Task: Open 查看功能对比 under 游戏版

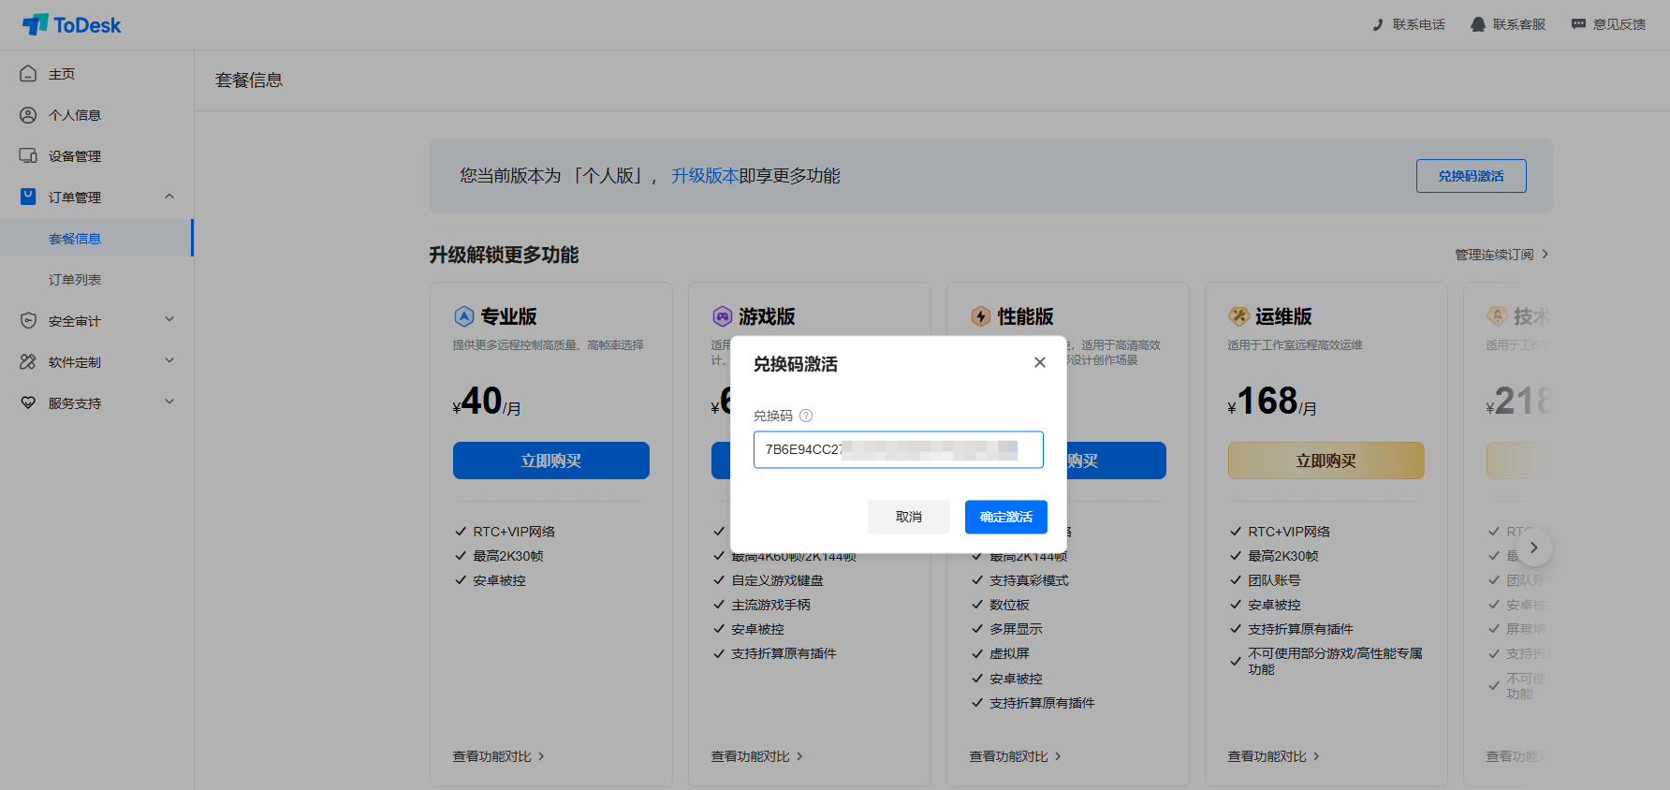Action: (x=757, y=756)
